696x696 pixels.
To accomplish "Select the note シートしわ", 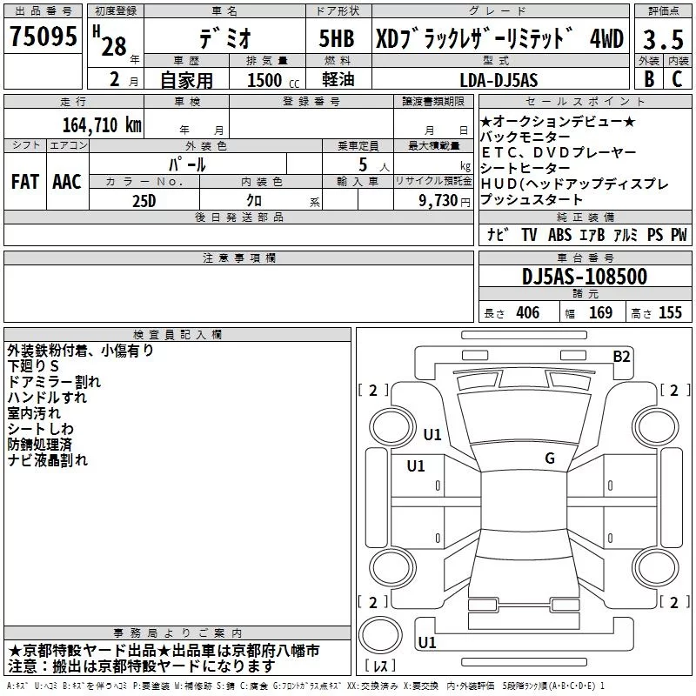I will [x=40, y=429].
